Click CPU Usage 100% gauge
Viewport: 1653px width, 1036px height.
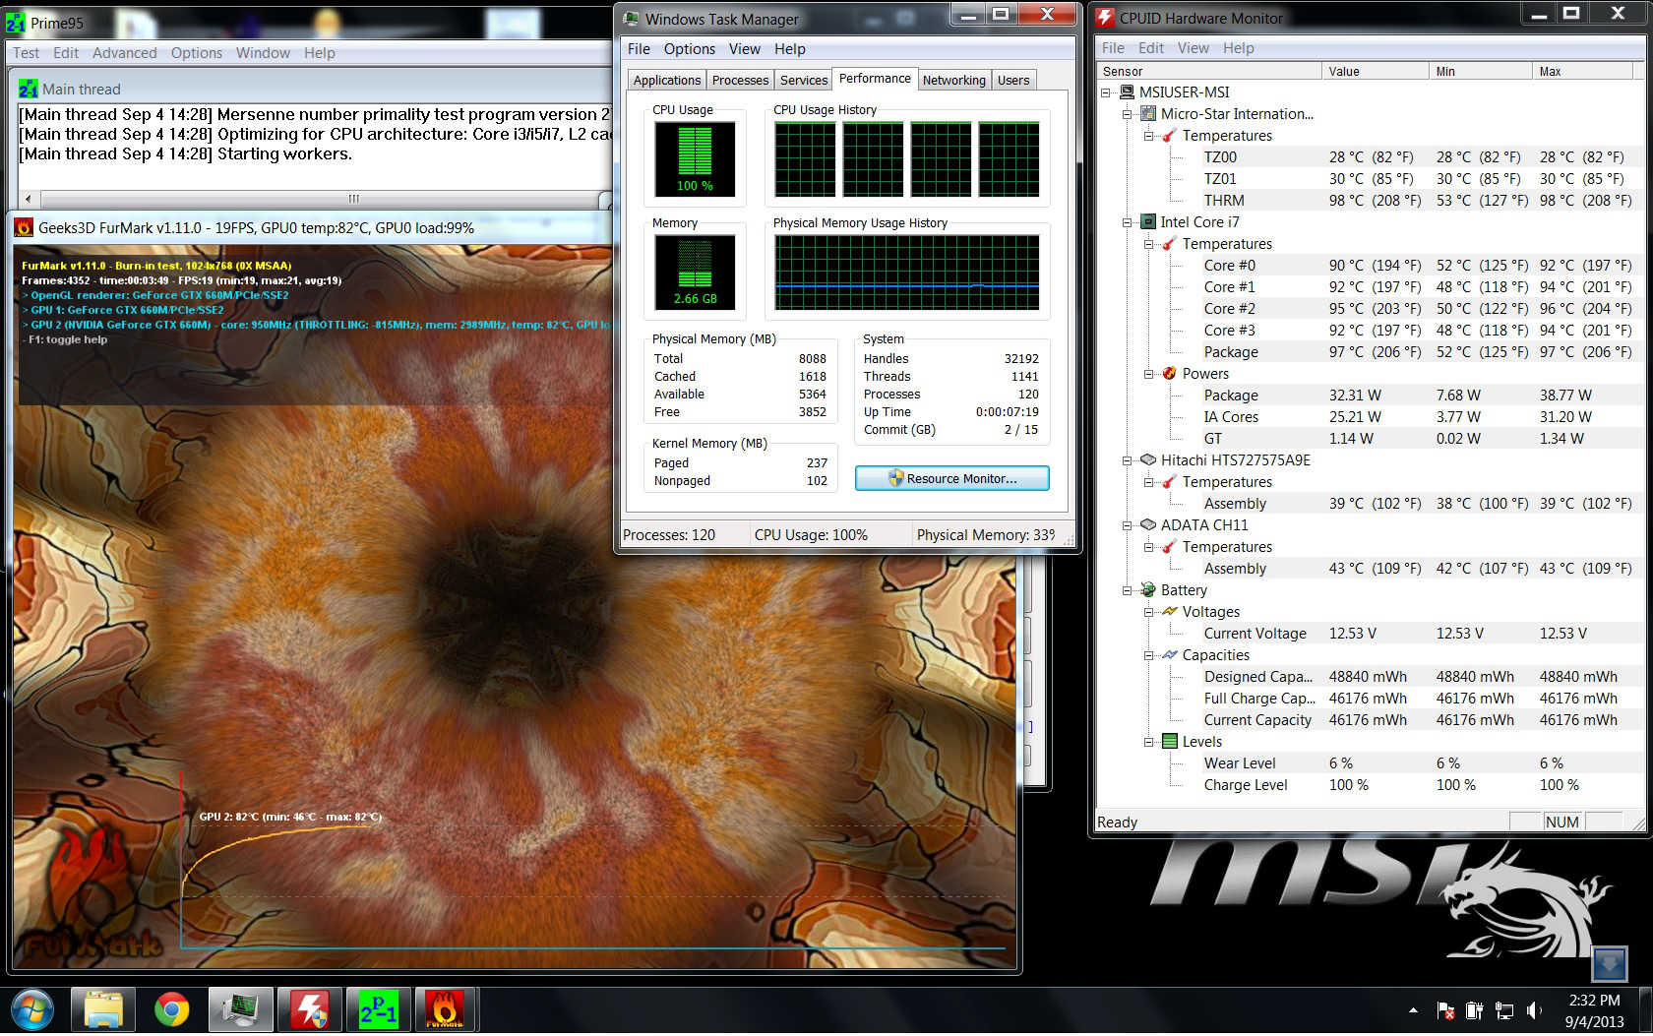click(695, 159)
